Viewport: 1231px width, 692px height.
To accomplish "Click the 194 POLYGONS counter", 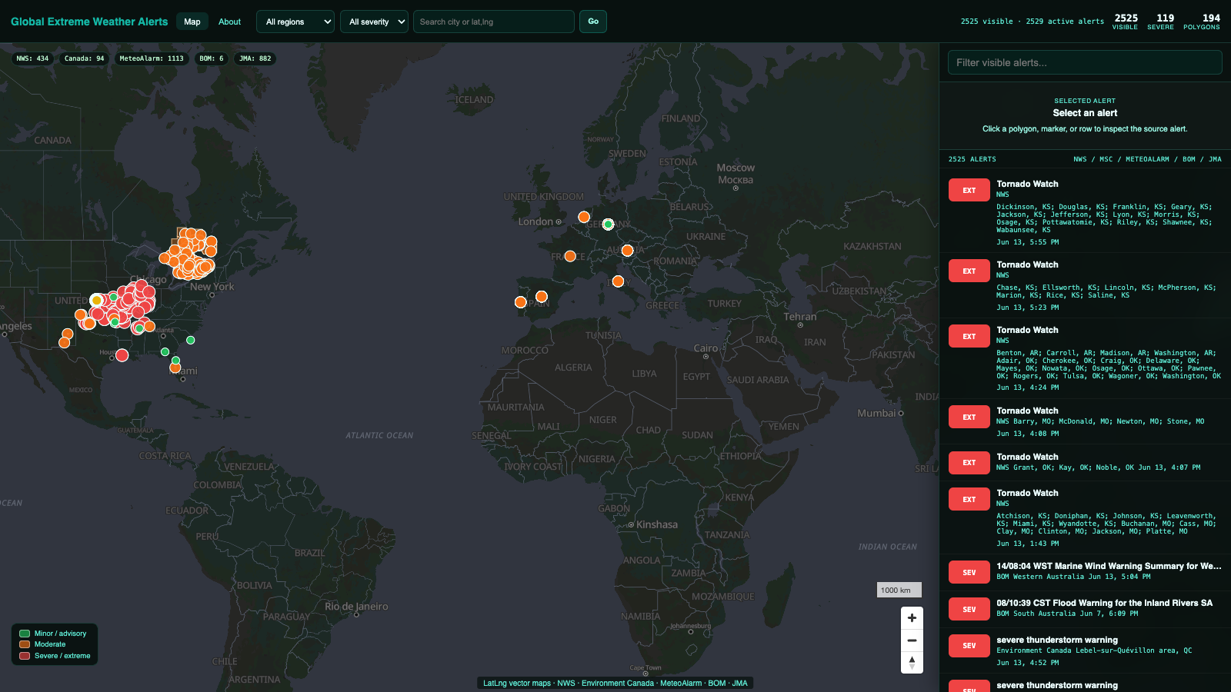I will point(1202,22).
